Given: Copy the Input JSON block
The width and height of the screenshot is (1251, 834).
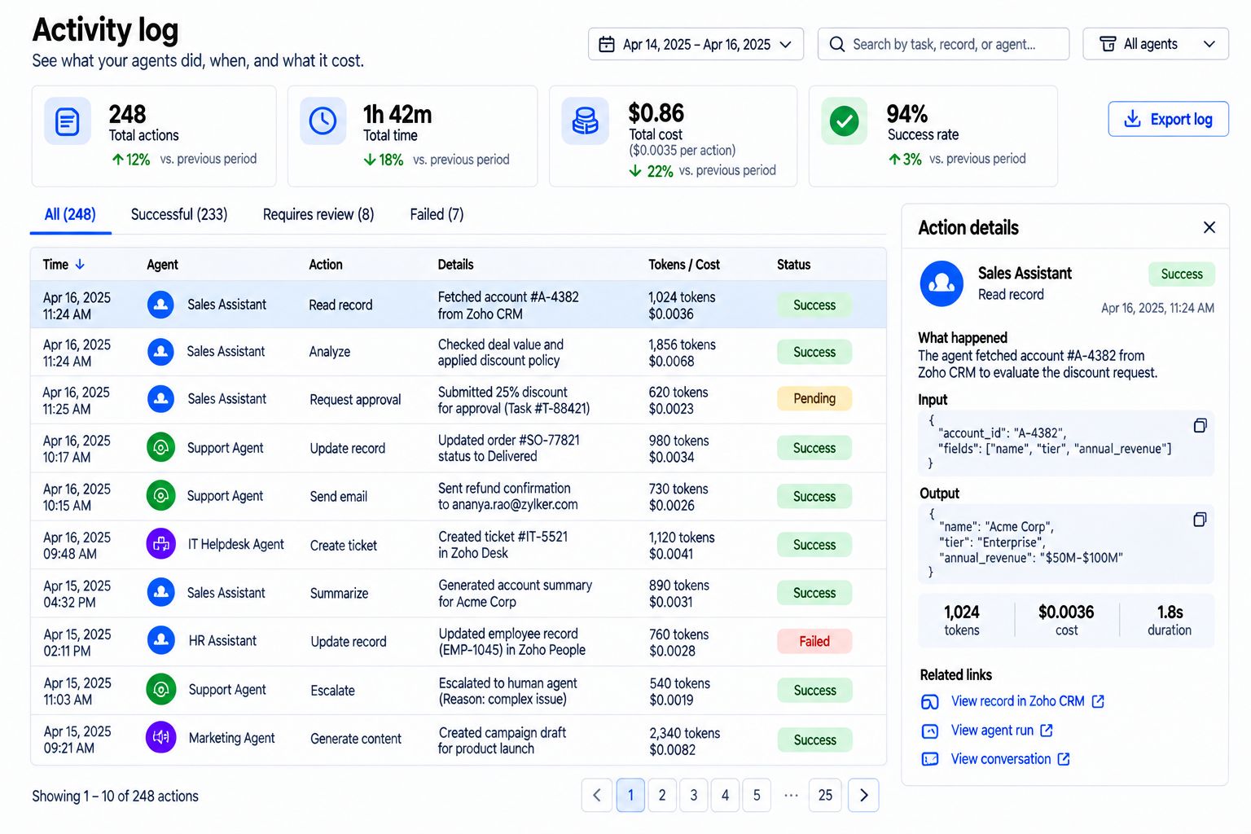Looking at the screenshot, I should [1200, 426].
